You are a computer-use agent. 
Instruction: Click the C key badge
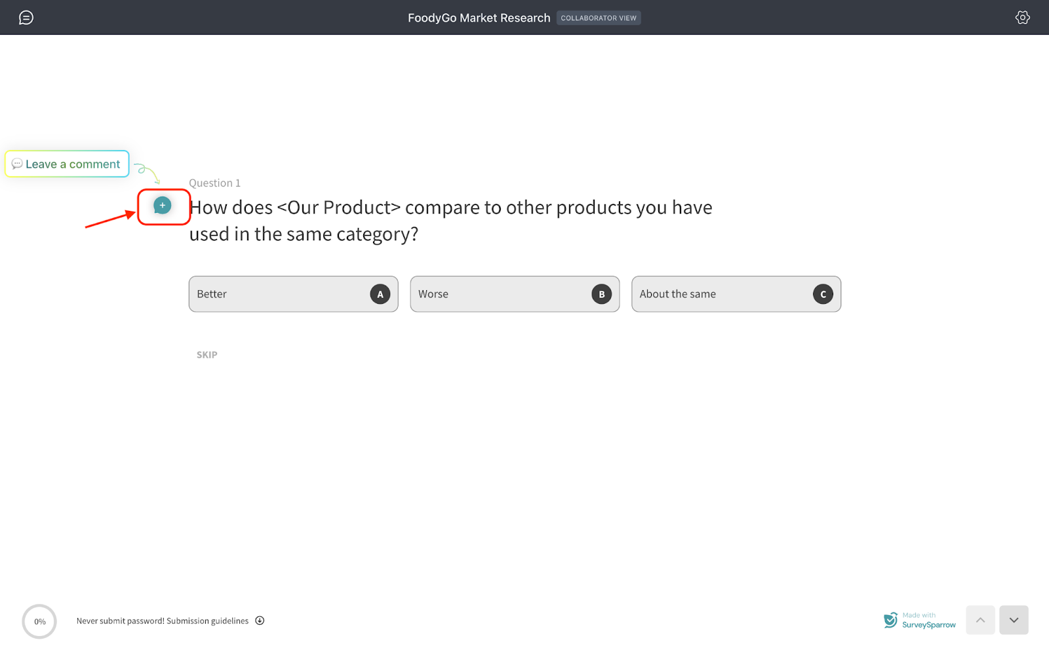pyautogui.click(x=823, y=294)
